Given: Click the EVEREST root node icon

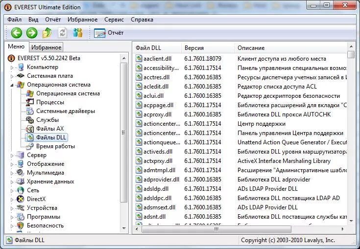Looking at the screenshot, I should 11,58.
